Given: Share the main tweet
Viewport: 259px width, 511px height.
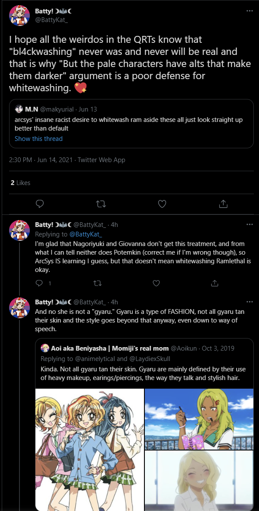Looking at the screenshot, I should [223, 204].
